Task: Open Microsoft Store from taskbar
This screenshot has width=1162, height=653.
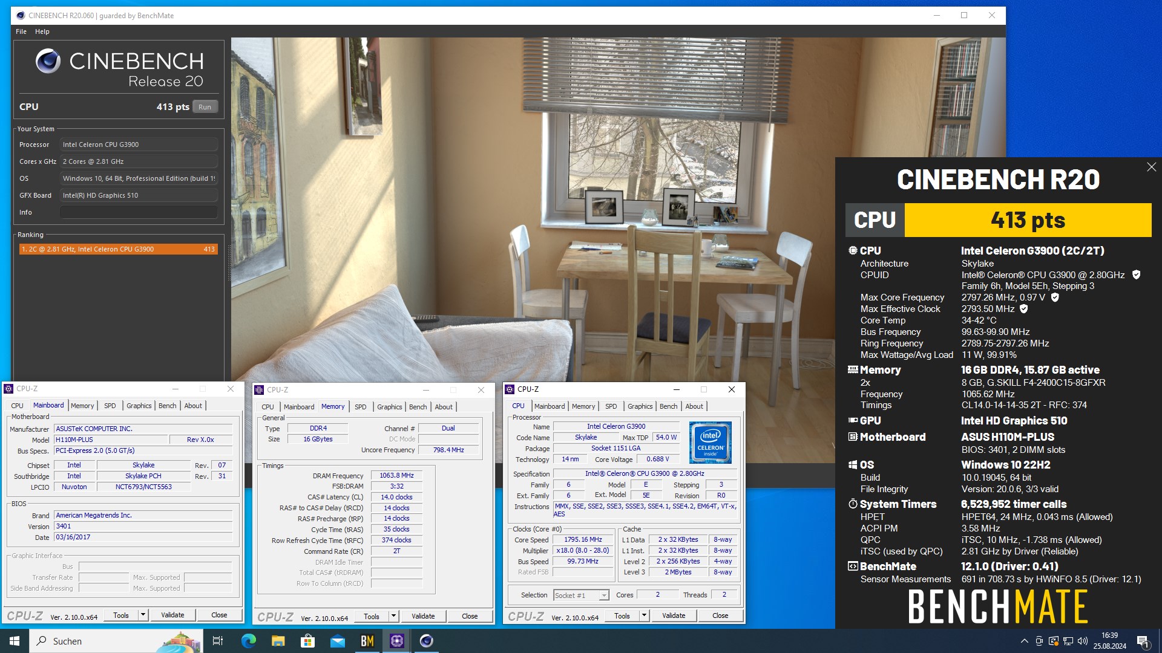Action: [307, 641]
